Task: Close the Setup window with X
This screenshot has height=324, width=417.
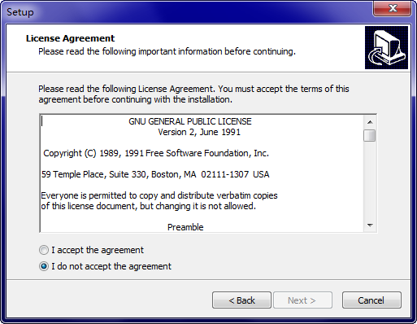Action: click(x=393, y=8)
